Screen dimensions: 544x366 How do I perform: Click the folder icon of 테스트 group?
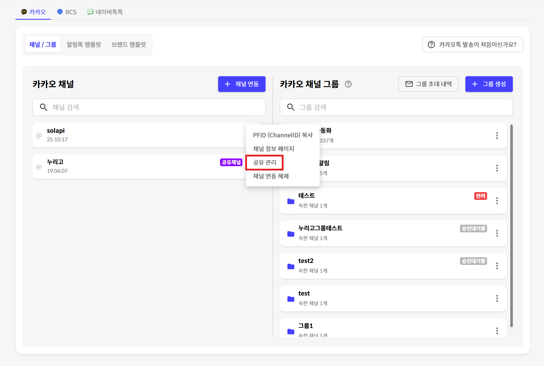pyautogui.click(x=291, y=201)
